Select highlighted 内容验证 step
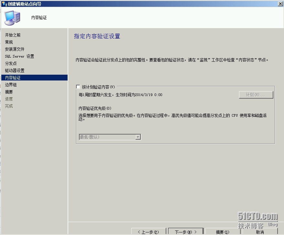The width and height of the screenshot is (284, 235). pyautogui.click(x=34, y=78)
